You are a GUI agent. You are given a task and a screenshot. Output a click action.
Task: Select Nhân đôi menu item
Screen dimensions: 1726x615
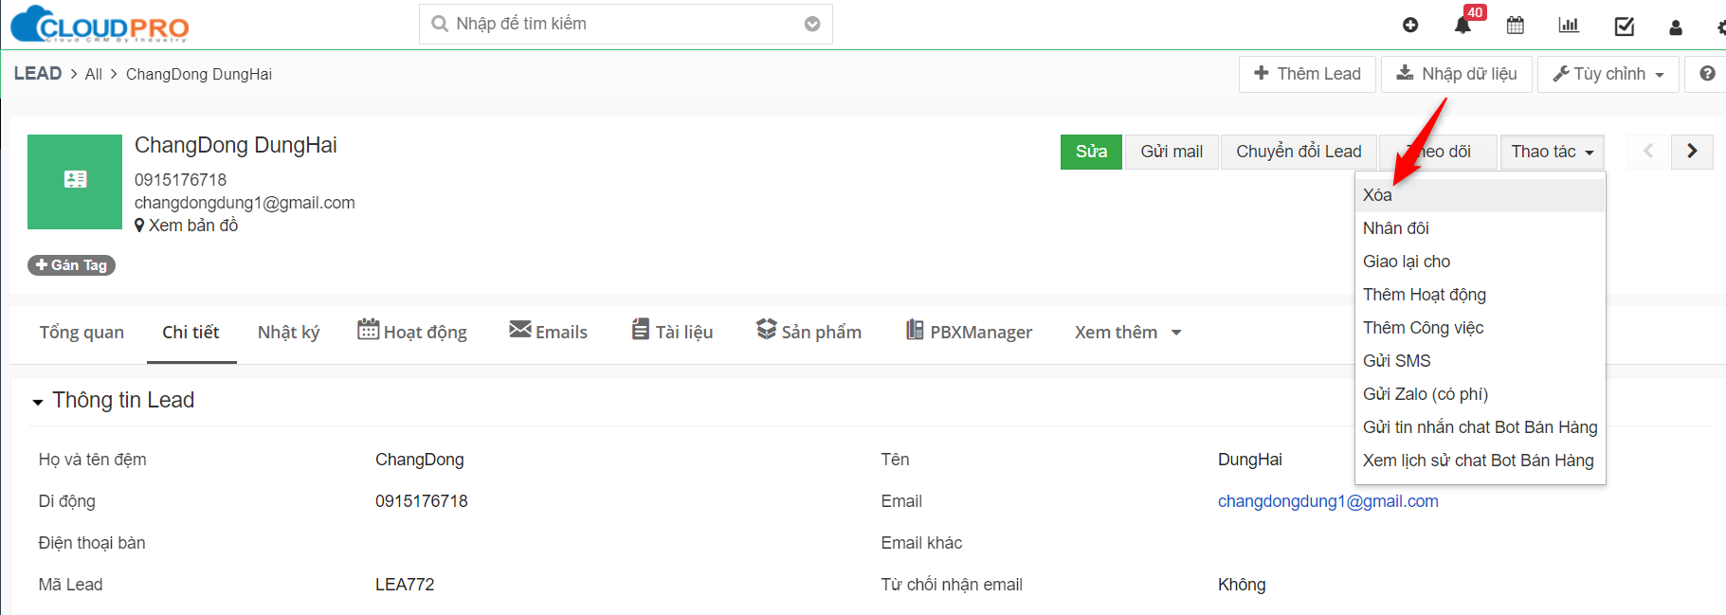(1480, 228)
